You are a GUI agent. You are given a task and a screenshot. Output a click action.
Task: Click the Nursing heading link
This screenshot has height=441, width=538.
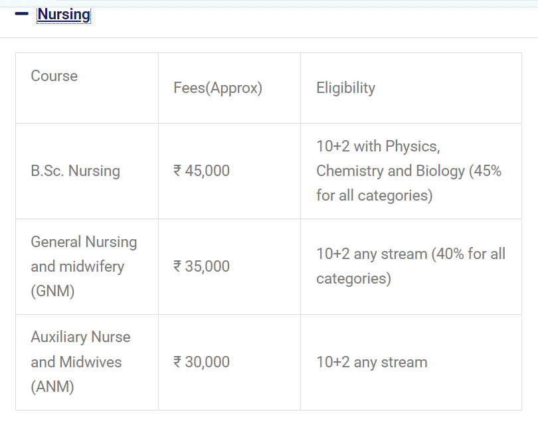click(64, 14)
